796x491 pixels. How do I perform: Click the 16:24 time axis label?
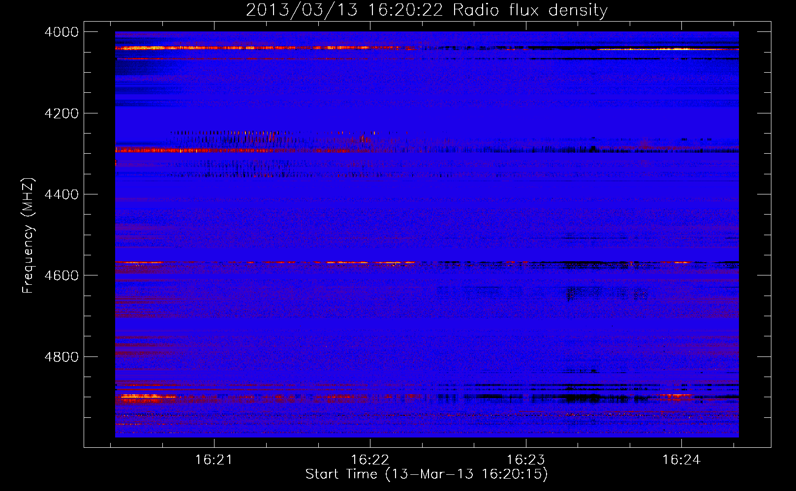(x=681, y=460)
